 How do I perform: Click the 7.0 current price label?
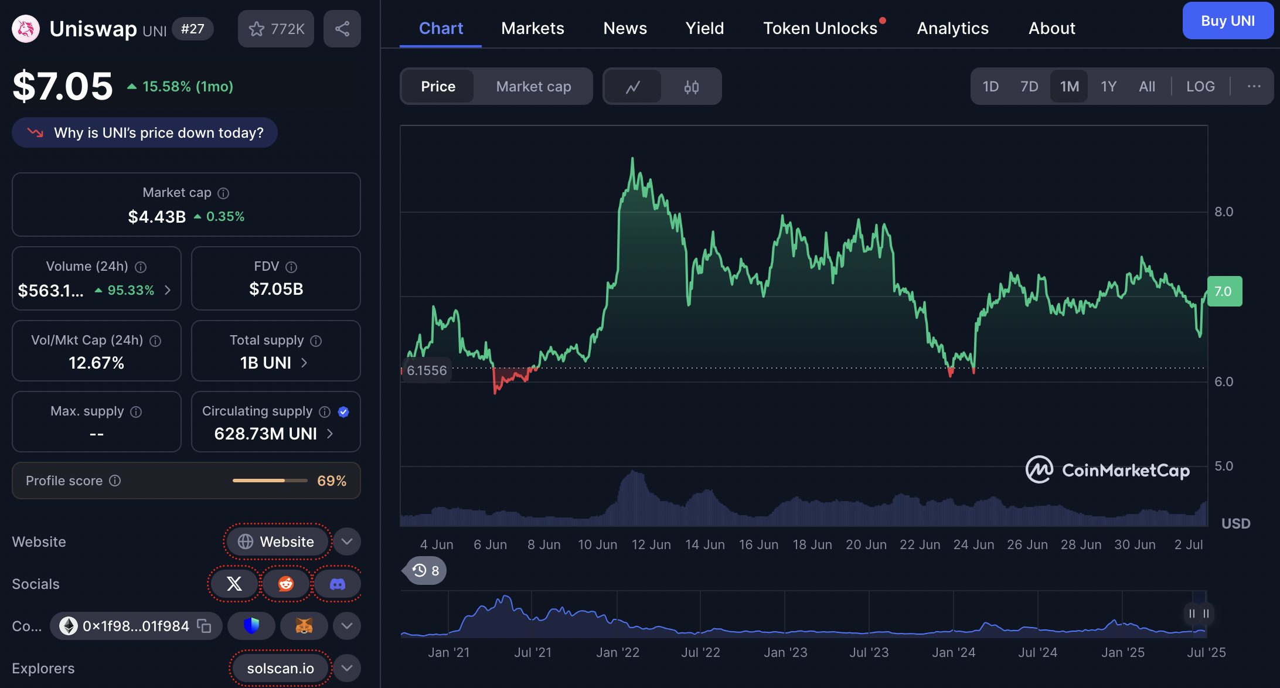(1224, 291)
